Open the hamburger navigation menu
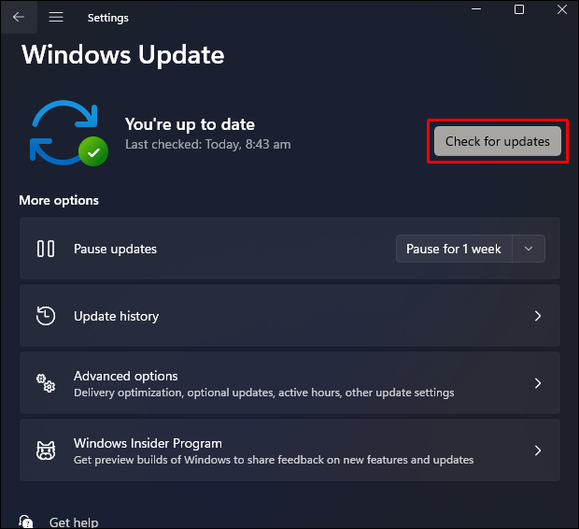Viewport: 579px width, 529px height. [x=56, y=17]
